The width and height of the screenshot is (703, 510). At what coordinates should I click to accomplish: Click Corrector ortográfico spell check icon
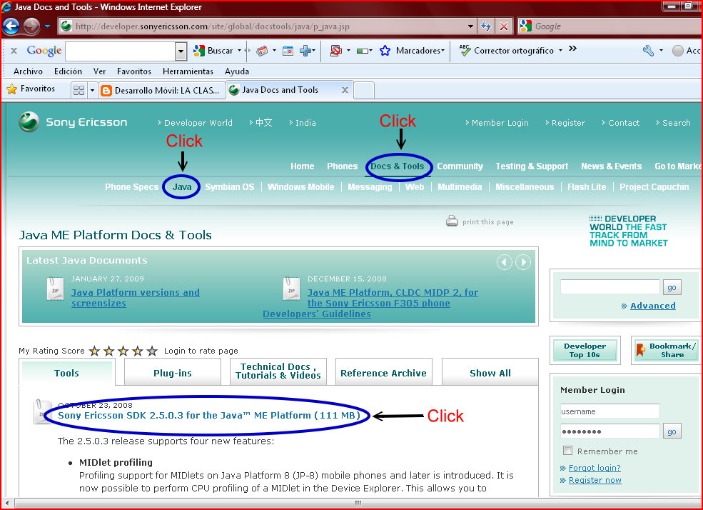point(465,50)
